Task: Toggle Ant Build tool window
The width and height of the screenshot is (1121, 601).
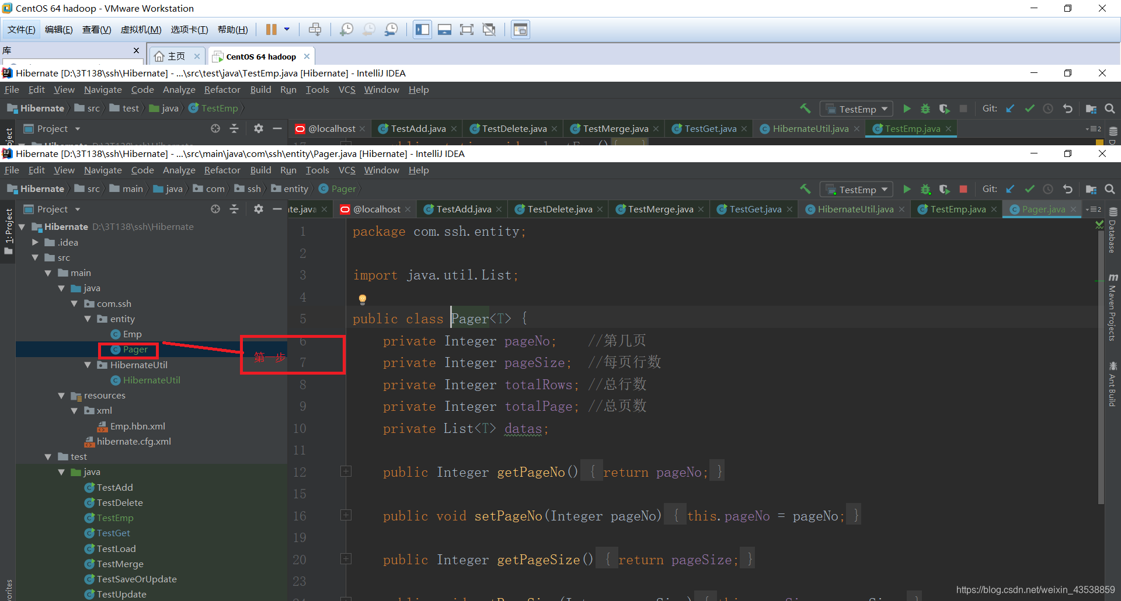Action: (1112, 384)
